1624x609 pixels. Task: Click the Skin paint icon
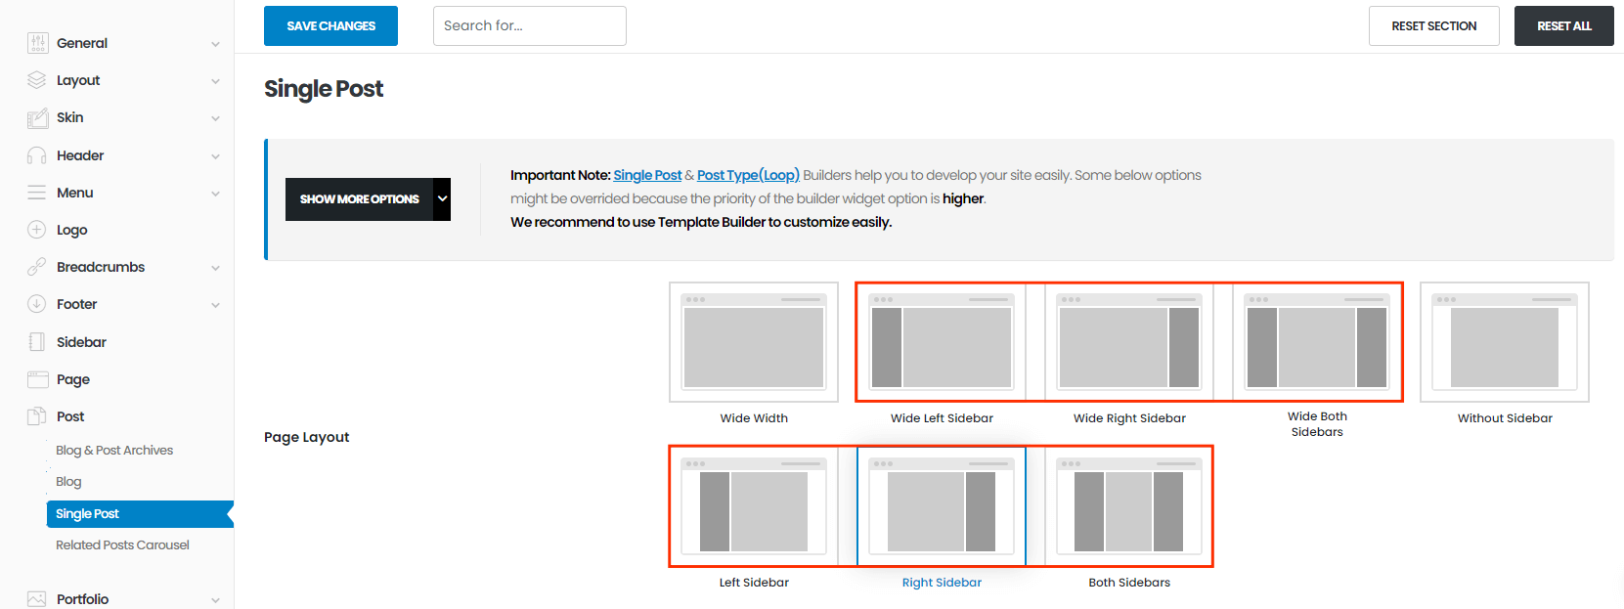[37, 118]
